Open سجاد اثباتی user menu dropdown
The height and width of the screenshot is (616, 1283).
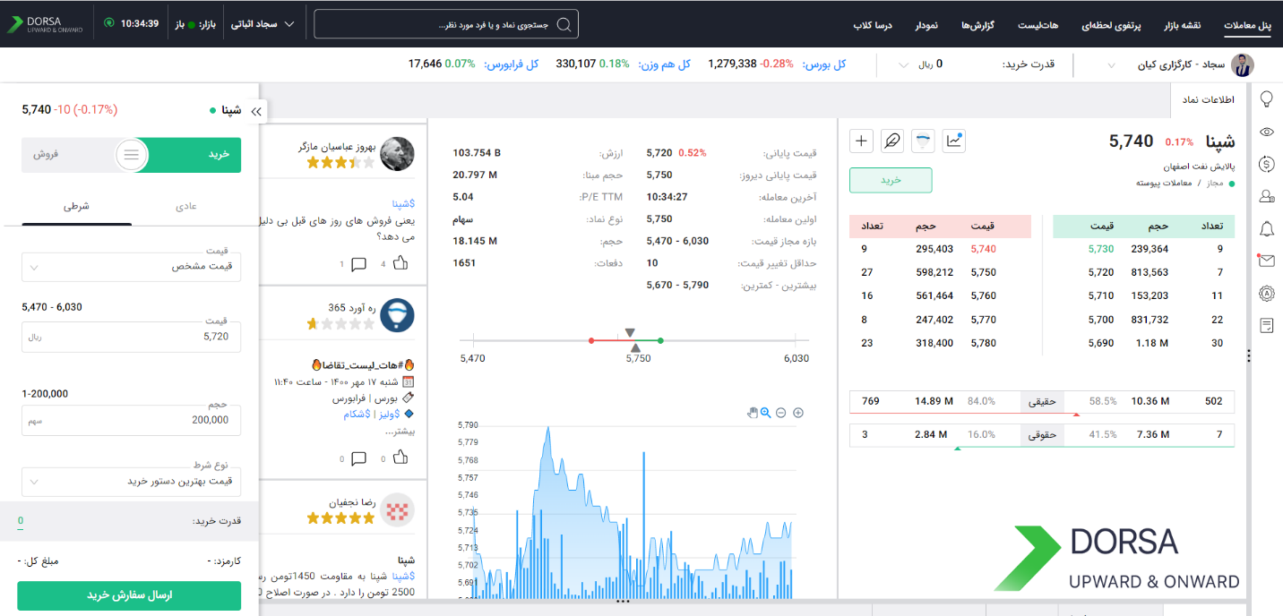coord(263,24)
